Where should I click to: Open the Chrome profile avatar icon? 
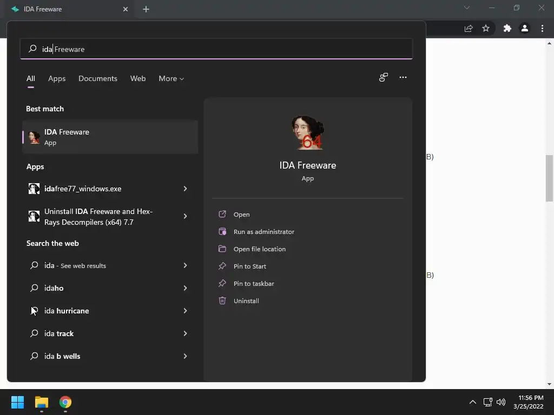point(525,28)
